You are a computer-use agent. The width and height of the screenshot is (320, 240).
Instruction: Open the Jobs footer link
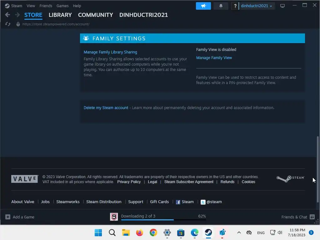coord(45,202)
